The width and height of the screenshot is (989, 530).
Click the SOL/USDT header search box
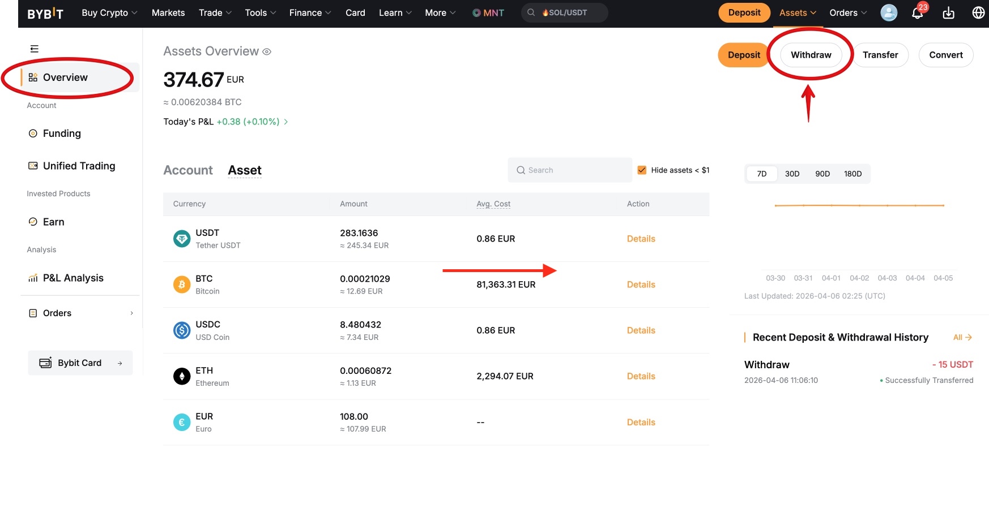click(x=564, y=12)
